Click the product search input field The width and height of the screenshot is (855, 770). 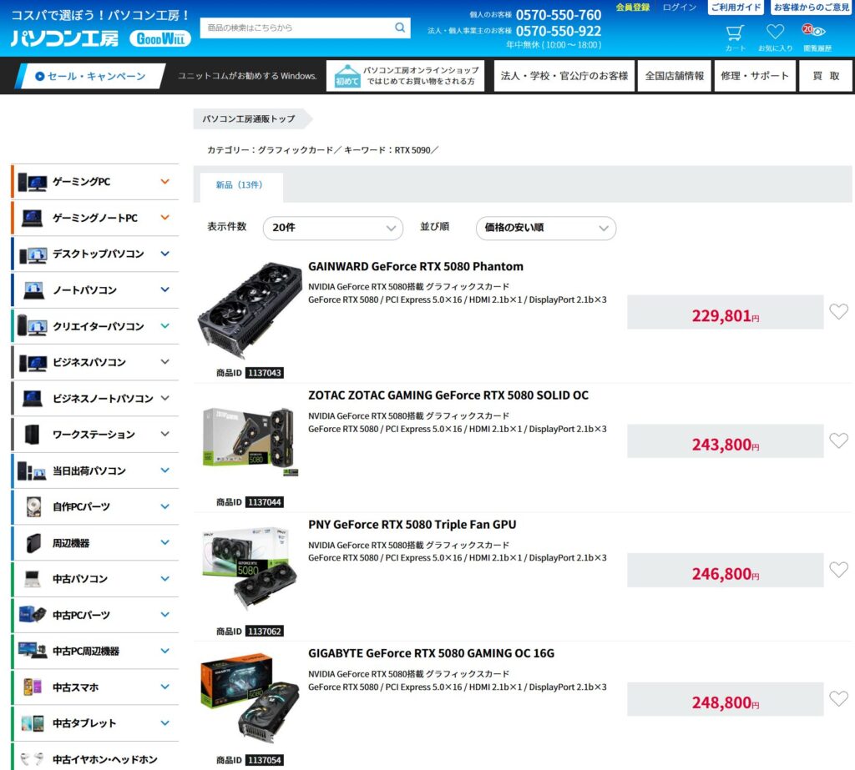click(x=296, y=28)
